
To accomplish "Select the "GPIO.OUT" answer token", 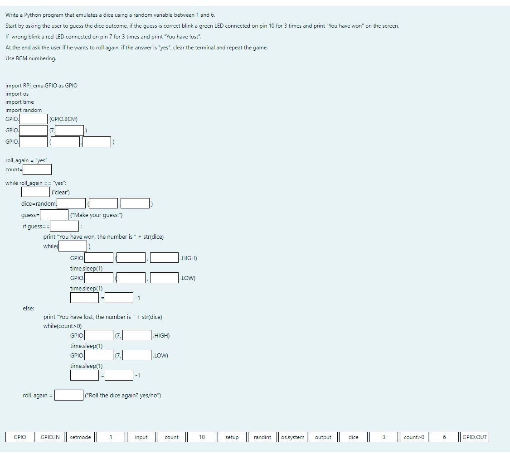I will coord(474,437).
